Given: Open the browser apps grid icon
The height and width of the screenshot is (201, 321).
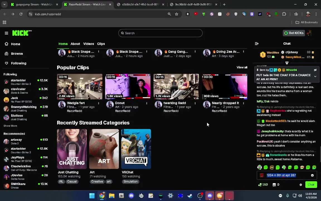Looking at the screenshot, I should pos(4,22).
